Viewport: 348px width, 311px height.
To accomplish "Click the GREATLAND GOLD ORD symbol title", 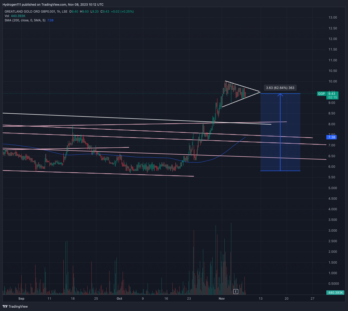I will [x=30, y=12].
